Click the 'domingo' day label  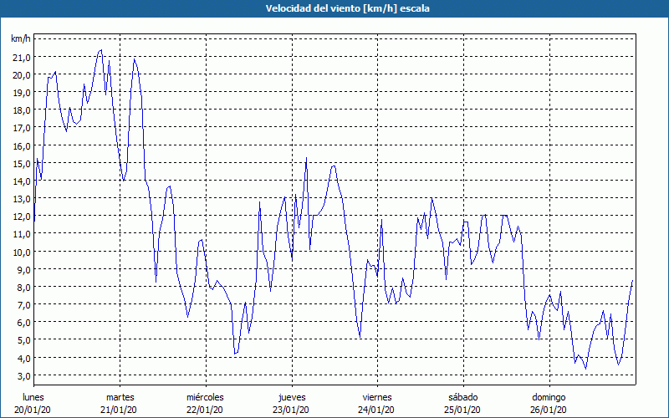[x=549, y=397]
